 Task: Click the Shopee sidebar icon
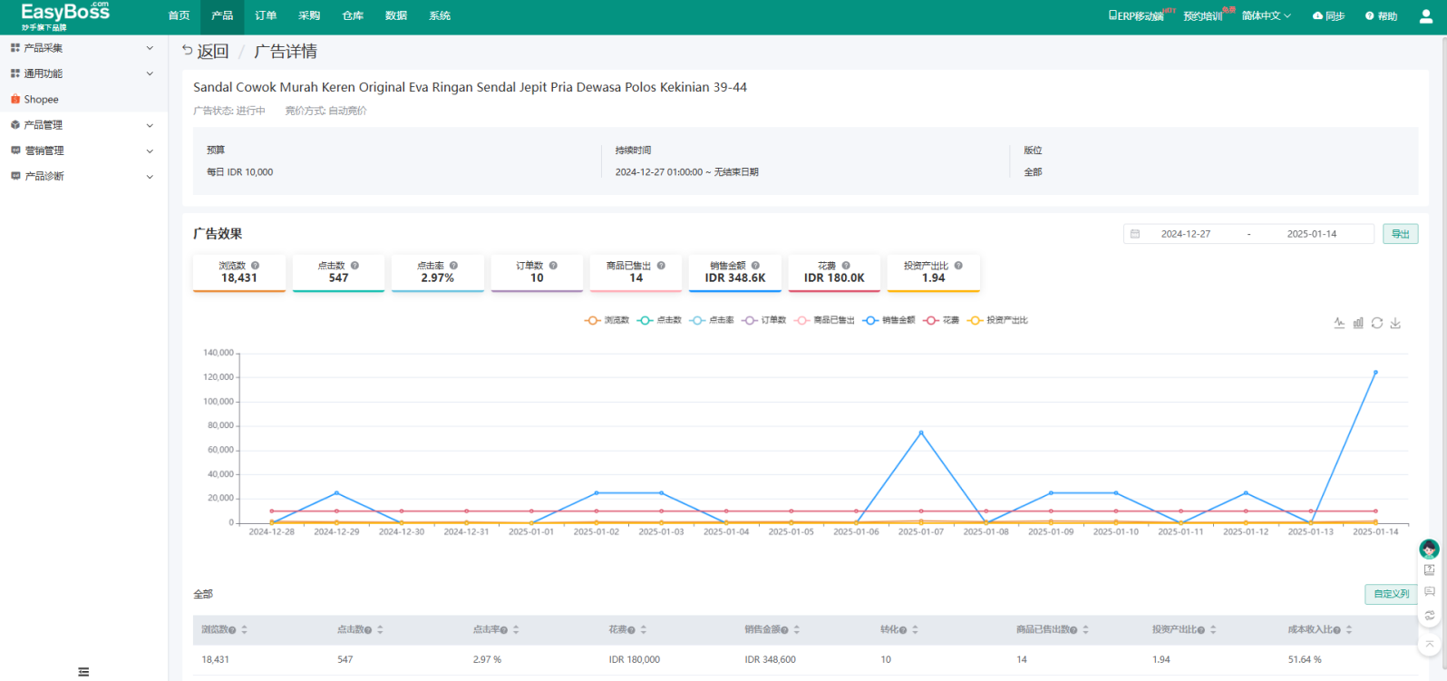coord(15,99)
